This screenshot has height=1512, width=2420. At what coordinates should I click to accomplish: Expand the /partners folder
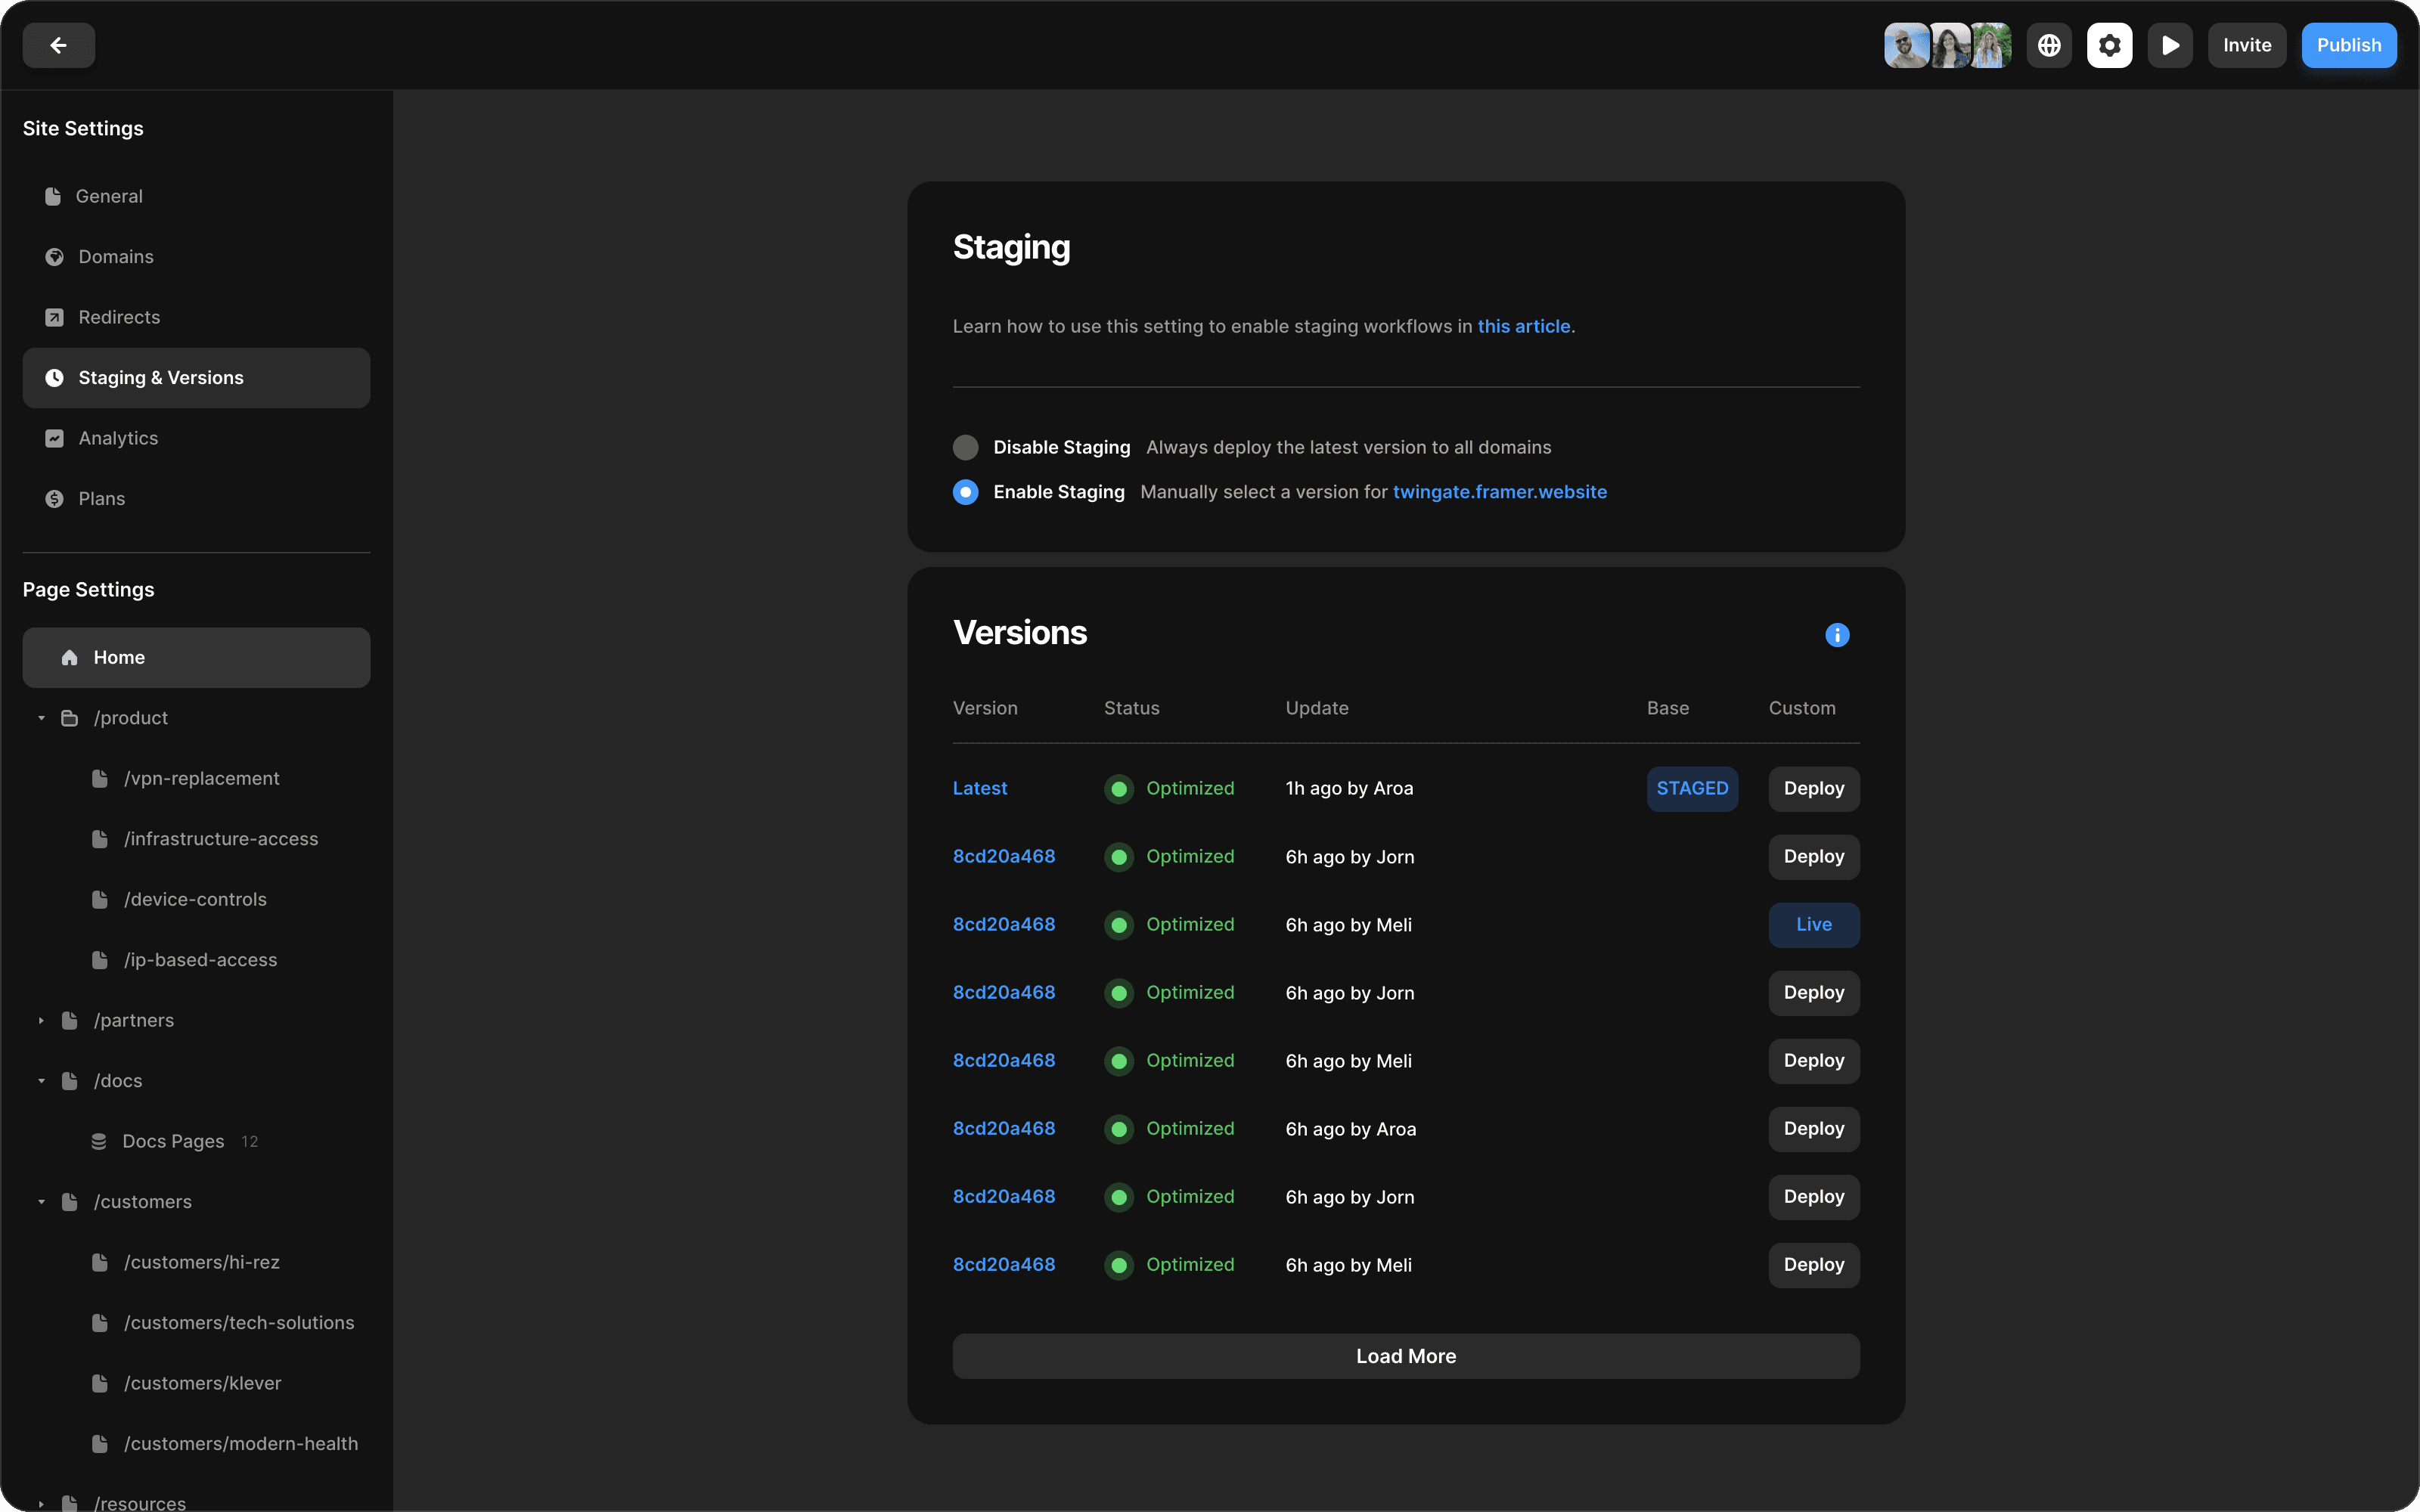41,1020
